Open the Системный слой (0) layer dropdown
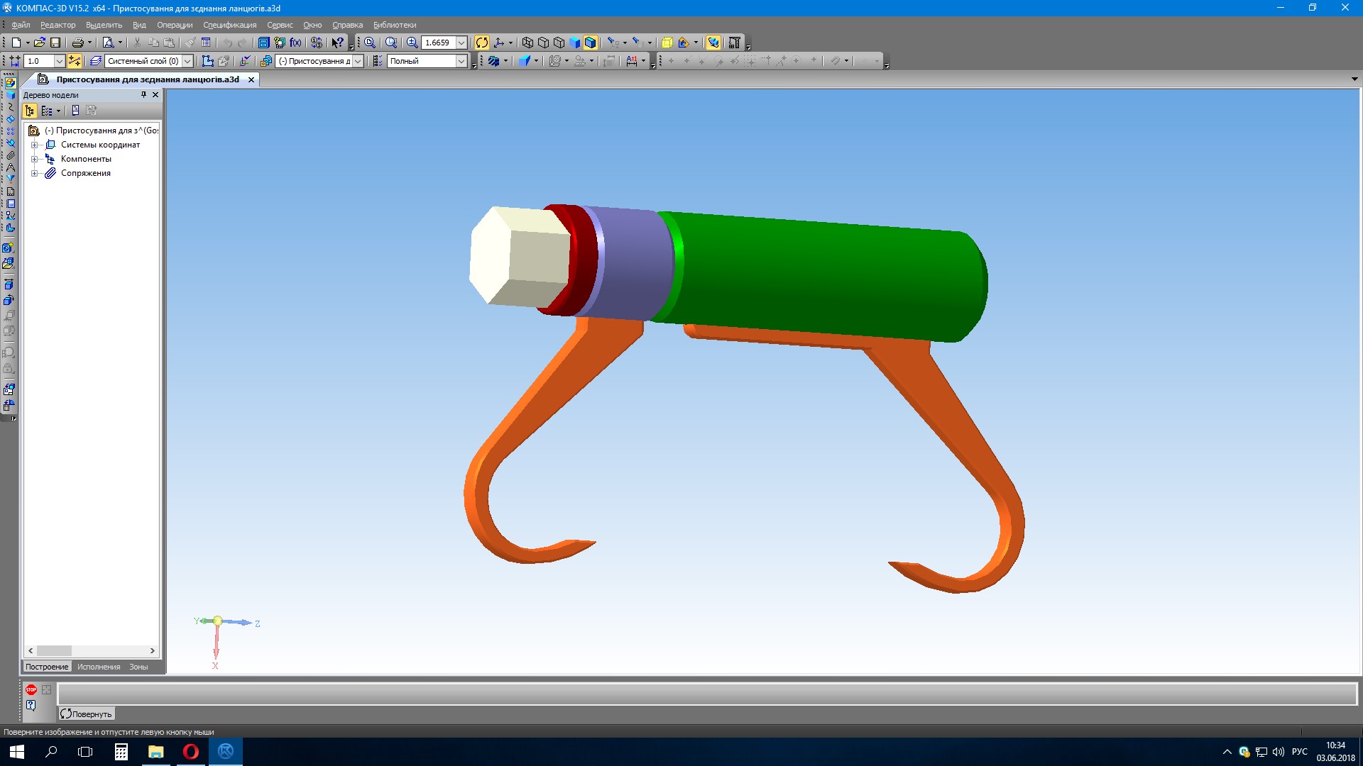The width and height of the screenshot is (1363, 766). pyautogui.click(x=187, y=61)
